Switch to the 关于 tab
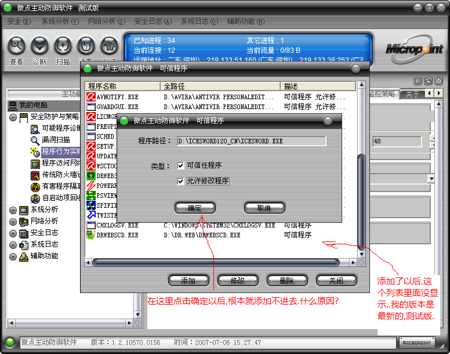The height and width of the screenshot is (354, 450). [412, 94]
